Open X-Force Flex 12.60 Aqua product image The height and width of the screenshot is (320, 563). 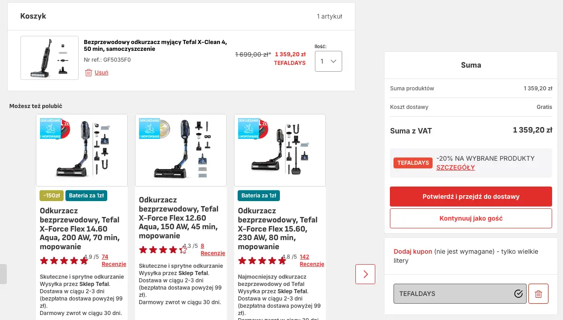point(181,150)
